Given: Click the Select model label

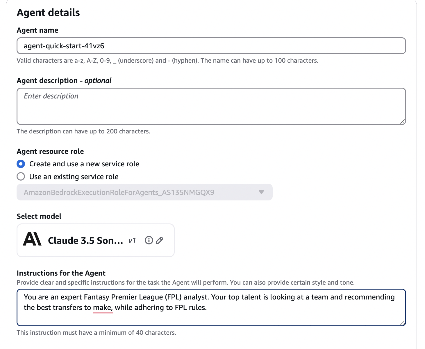Looking at the screenshot, I should 39,216.
